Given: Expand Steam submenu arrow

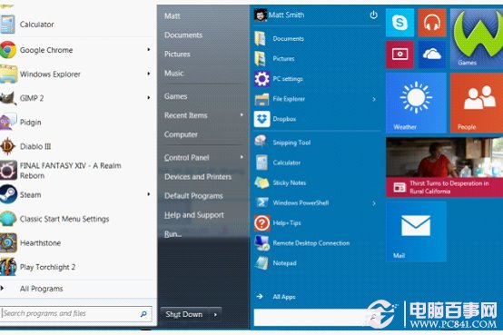Looking at the screenshot, I should tap(149, 194).
